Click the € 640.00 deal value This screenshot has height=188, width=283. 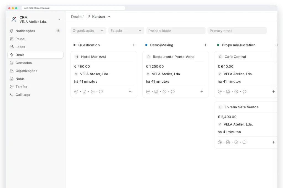(226, 66)
